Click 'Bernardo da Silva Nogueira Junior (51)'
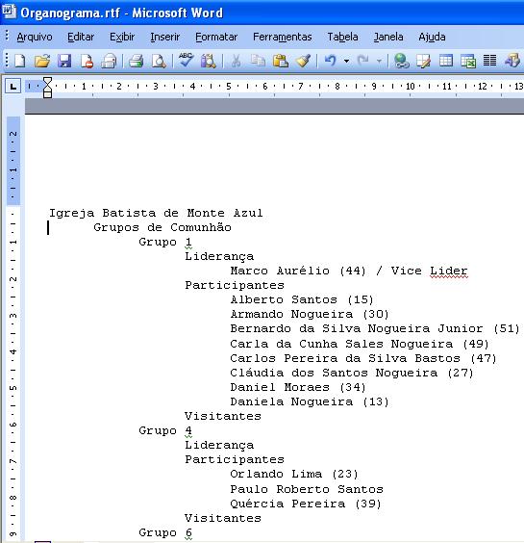 (x=375, y=328)
